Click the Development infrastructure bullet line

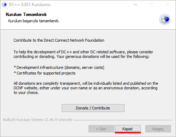click(x=59, y=67)
